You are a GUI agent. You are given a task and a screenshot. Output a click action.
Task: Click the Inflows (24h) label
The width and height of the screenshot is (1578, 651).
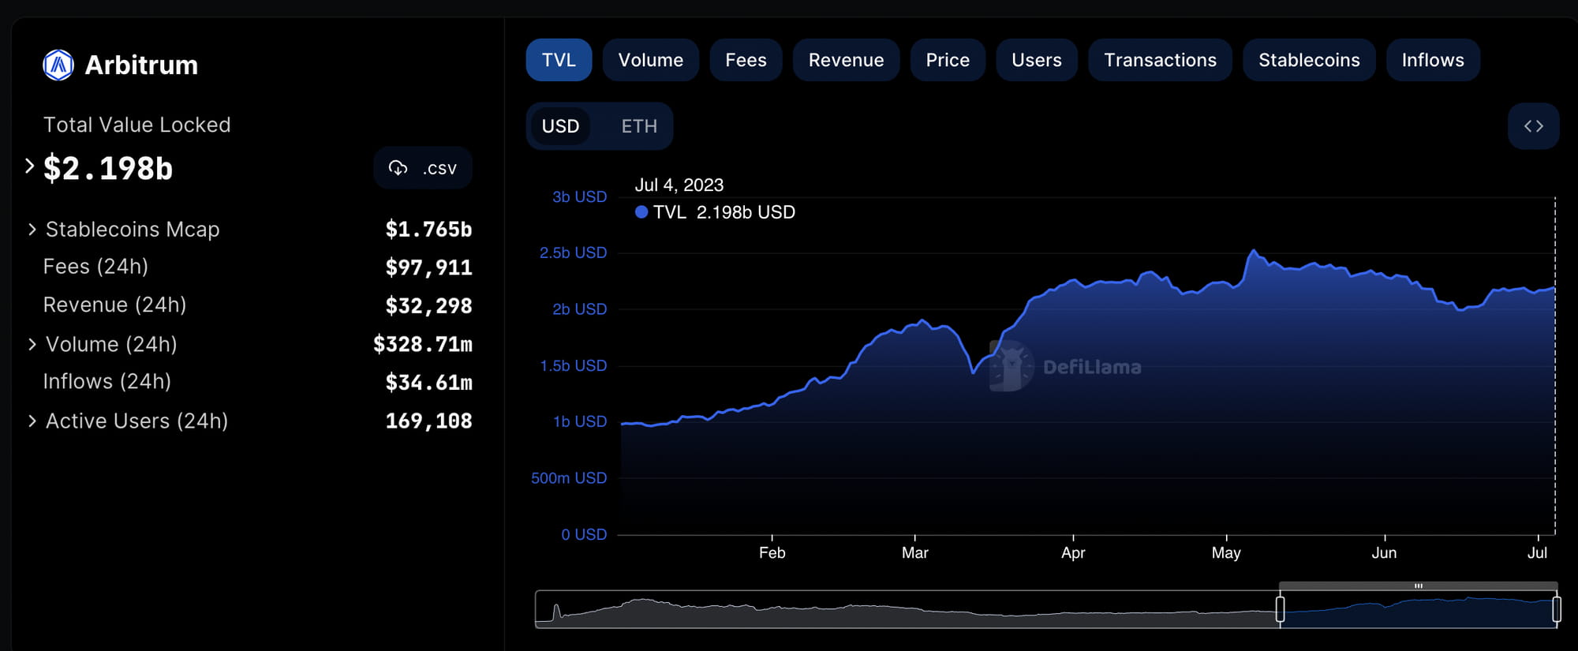107,381
